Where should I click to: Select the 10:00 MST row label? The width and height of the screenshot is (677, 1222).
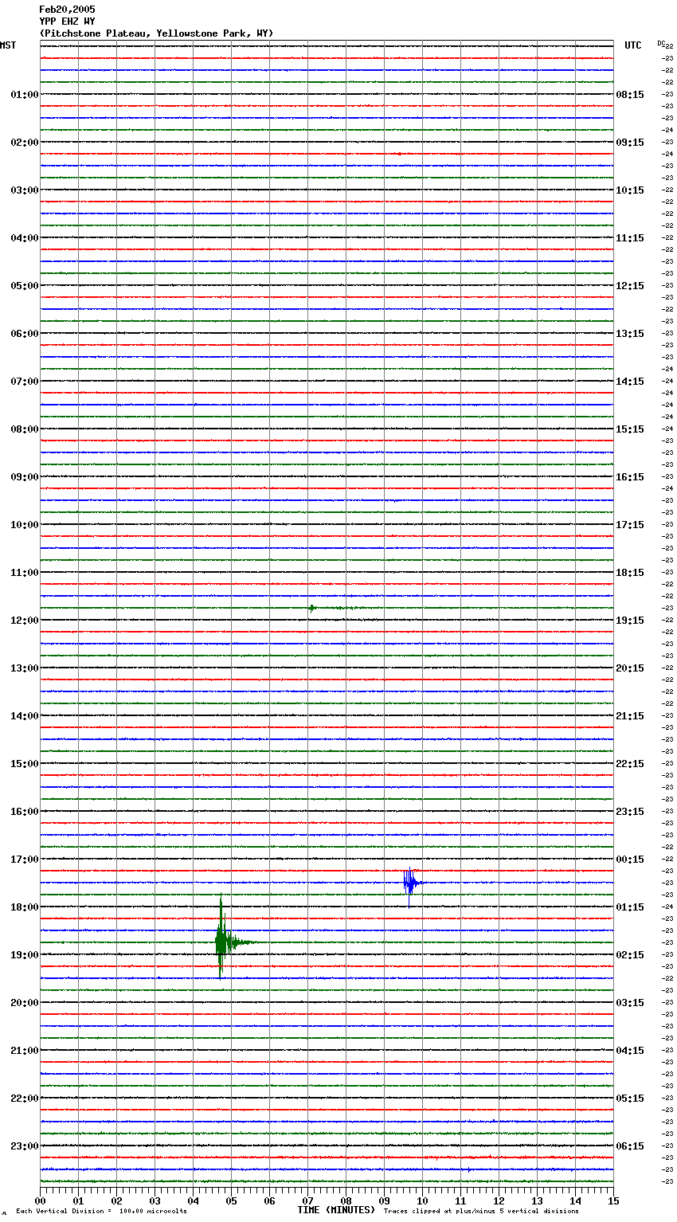click(x=24, y=524)
